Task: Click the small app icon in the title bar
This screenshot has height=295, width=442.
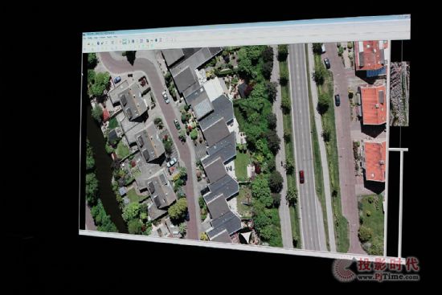Action: pos(84,35)
